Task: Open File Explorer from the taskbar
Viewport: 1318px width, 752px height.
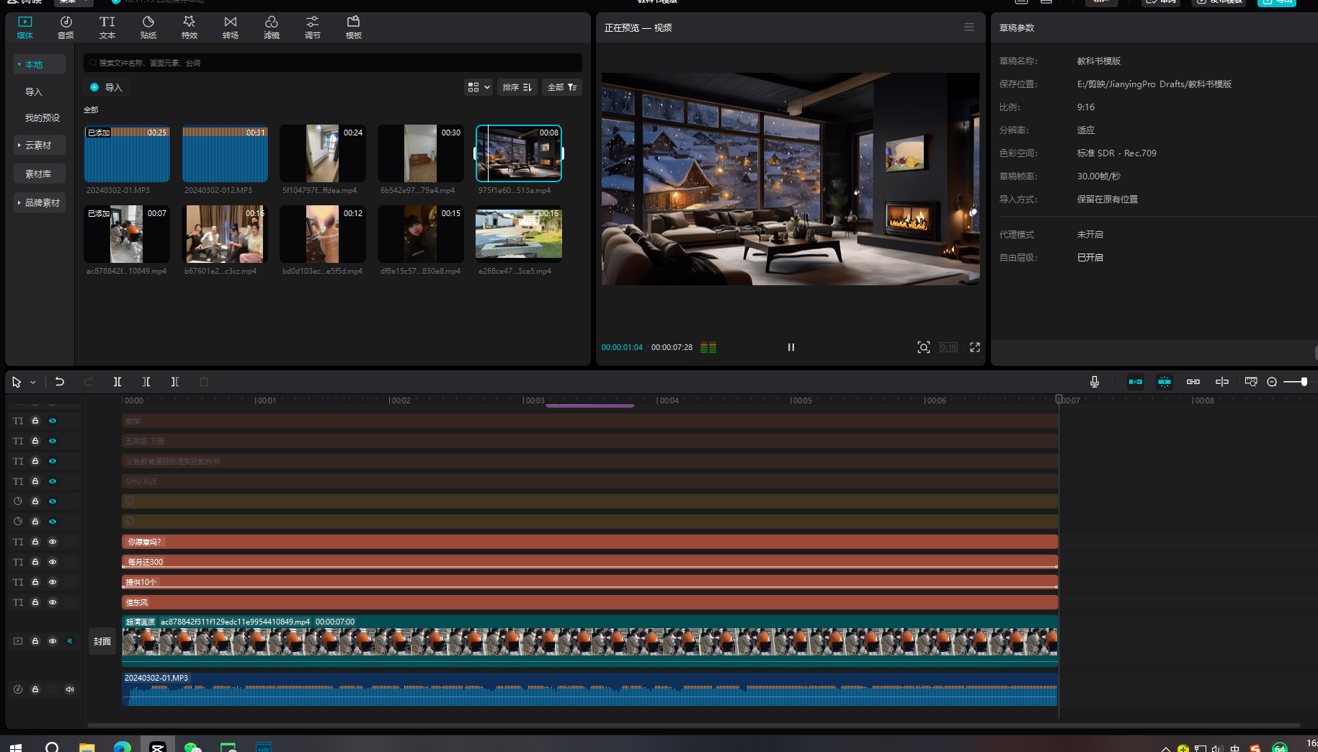Action: pyautogui.click(x=87, y=747)
